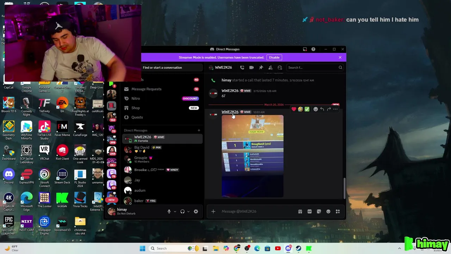Open the Discord Help question-mark icon
Viewport: 451px width, 254px height.
313,49
